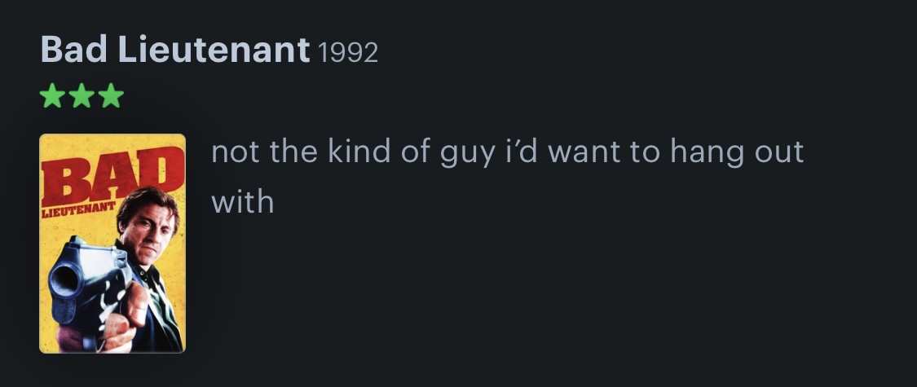Click the first green rating star
This screenshot has width=917, height=387.
click(52, 97)
